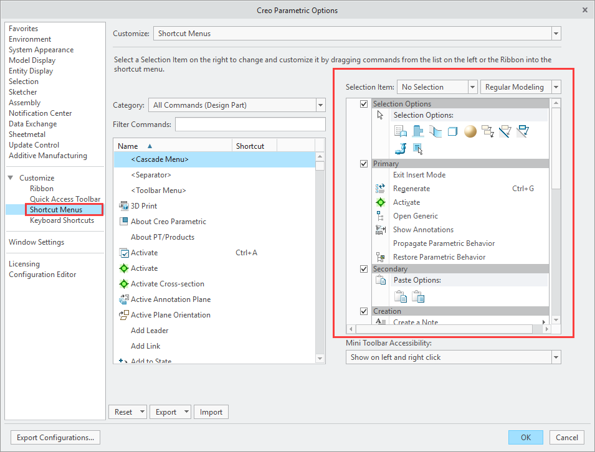Expand the Create a Note submenu arrow
595x452 pixels.
click(544, 321)
